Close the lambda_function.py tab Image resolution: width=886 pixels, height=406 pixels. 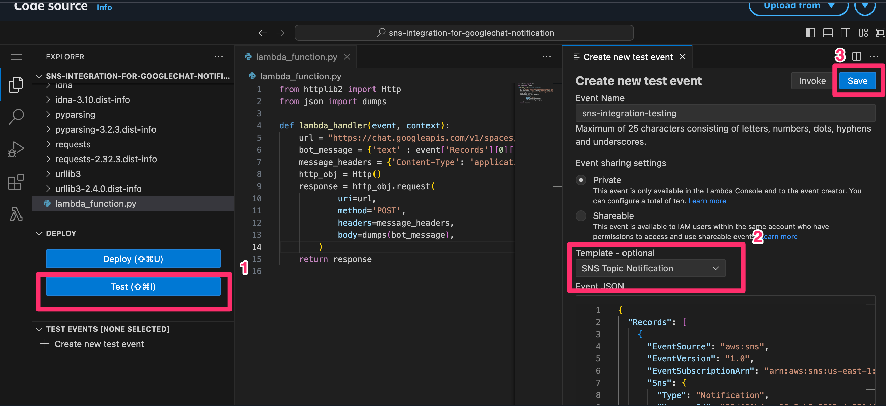coord(347,57)
